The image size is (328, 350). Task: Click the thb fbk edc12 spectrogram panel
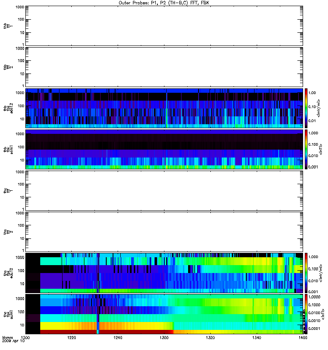[164, 108]
